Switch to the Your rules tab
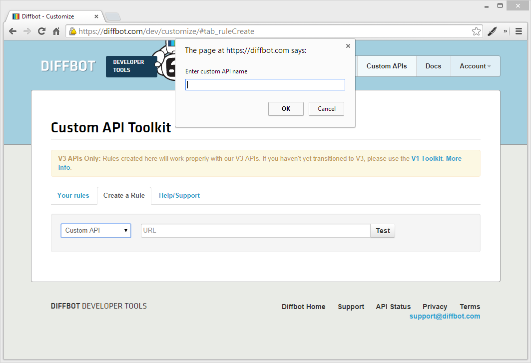The width and height of the screenshot is (531, 363). (73, 195)
